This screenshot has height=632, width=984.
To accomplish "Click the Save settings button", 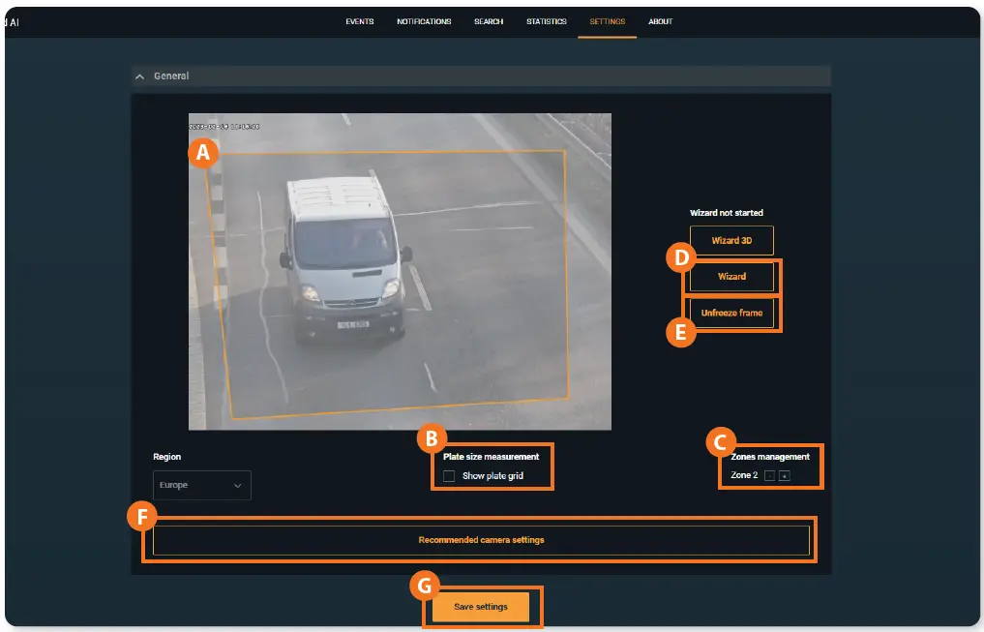I will pyautogui.click(x=481, y=607).
